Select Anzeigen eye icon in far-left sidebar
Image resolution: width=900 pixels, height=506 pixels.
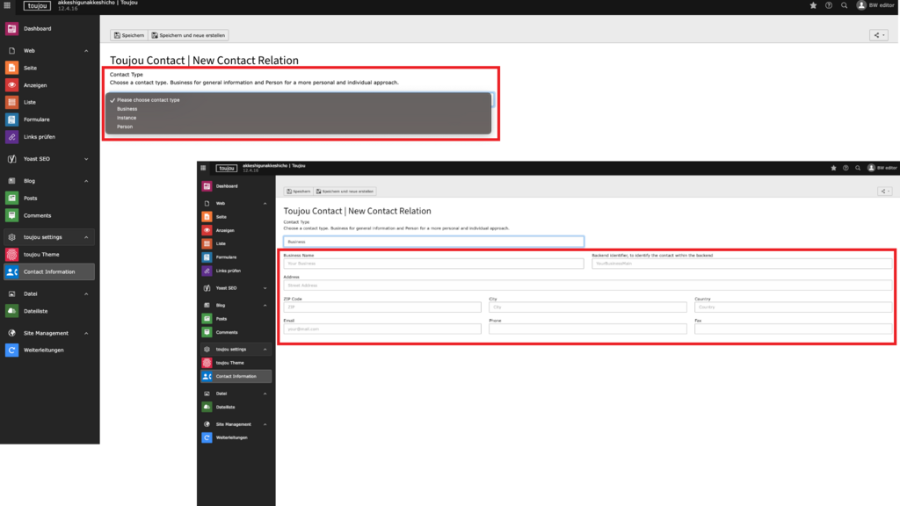coord(11,85)
